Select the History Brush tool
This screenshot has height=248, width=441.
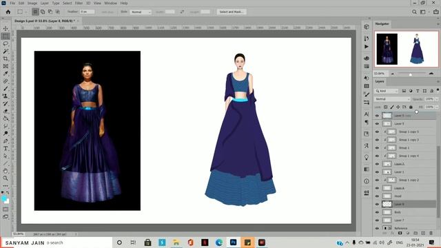point(6,104)
